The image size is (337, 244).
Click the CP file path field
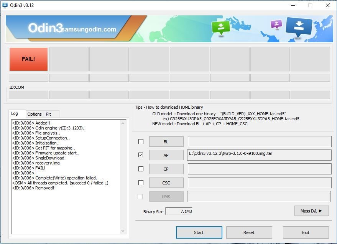[x=260, y=169]
